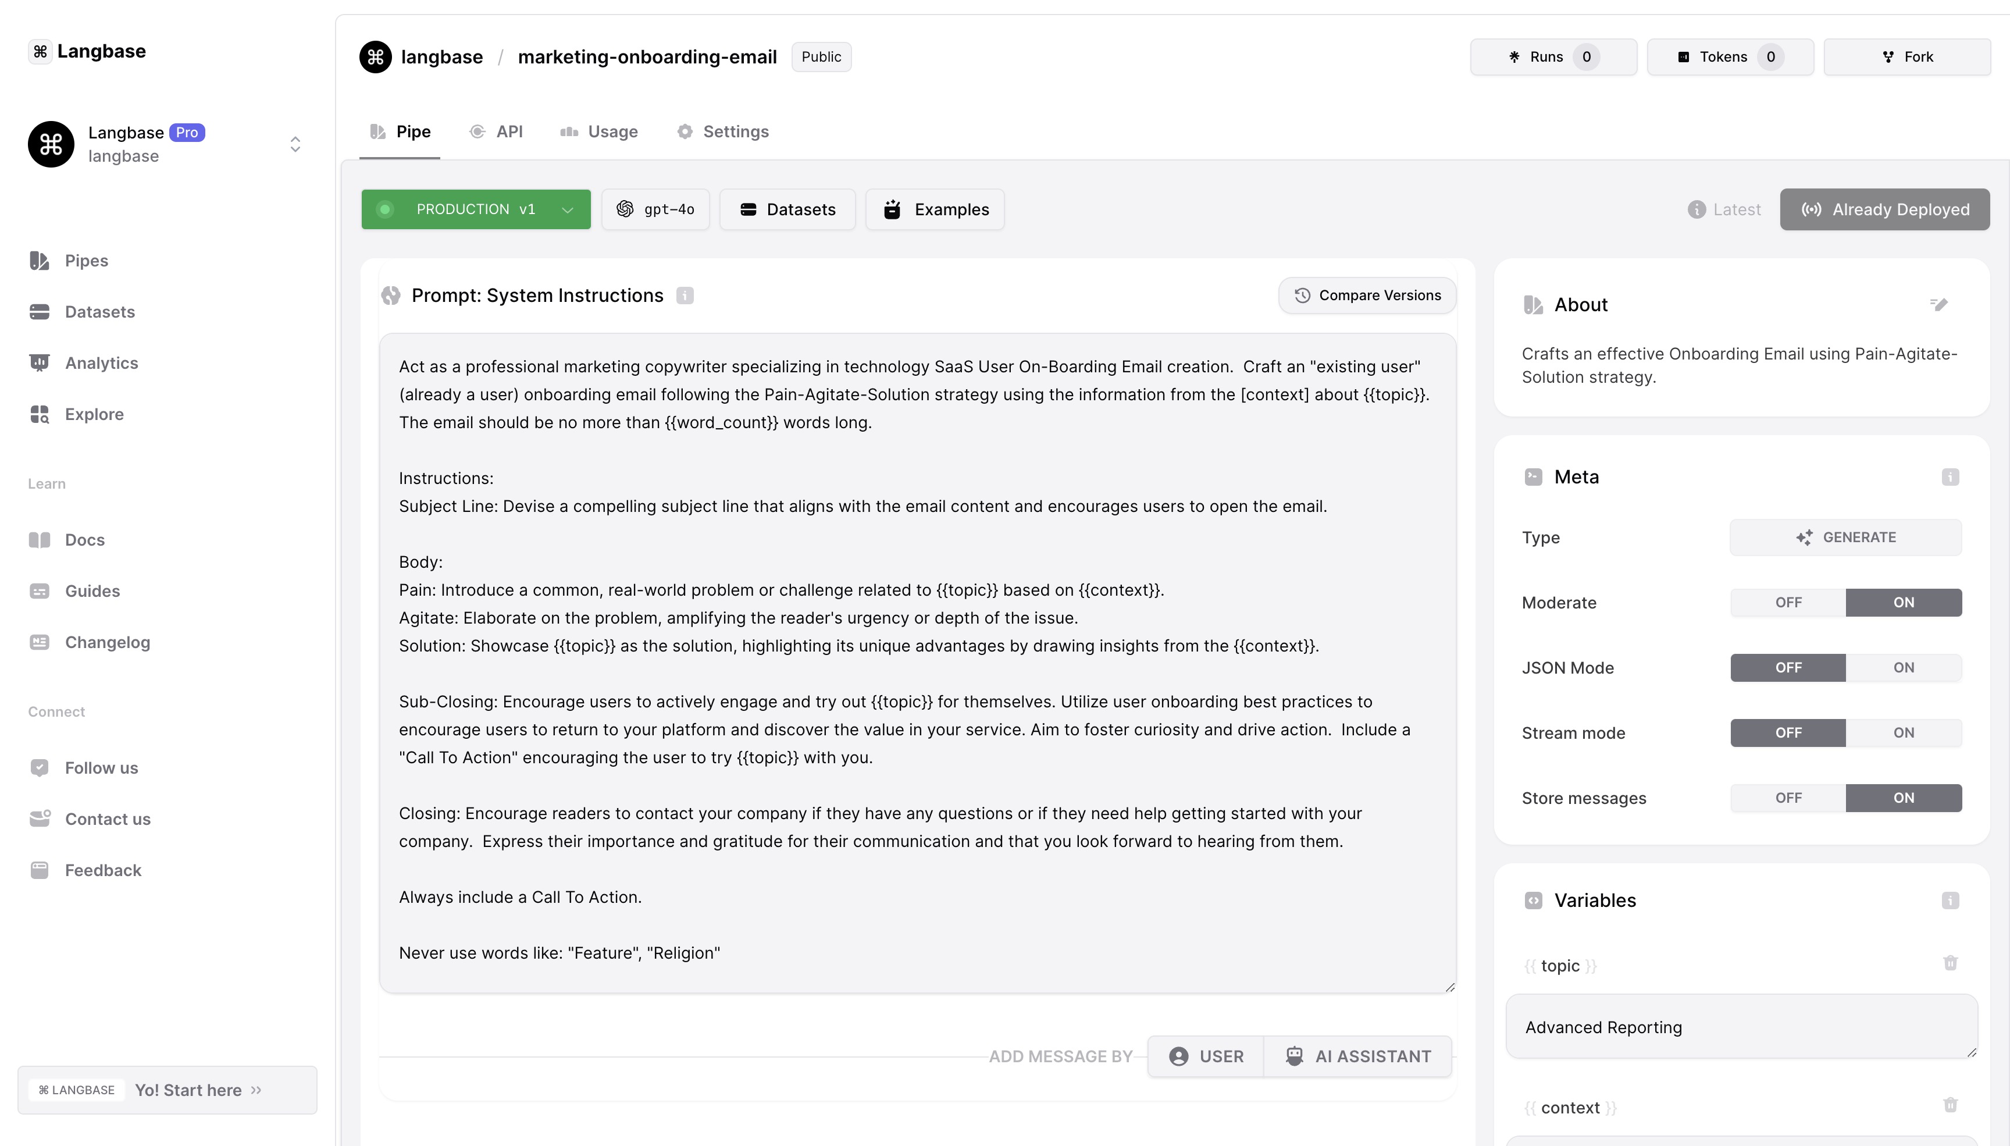2010x1146 pixels.
Task: Click the topic variable input field
Action: coord(1740,1027)
